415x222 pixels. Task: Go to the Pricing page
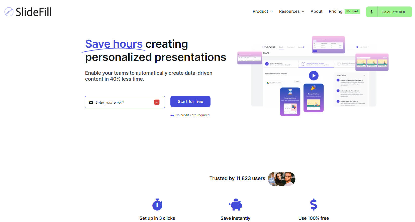[x=335, y=11]
